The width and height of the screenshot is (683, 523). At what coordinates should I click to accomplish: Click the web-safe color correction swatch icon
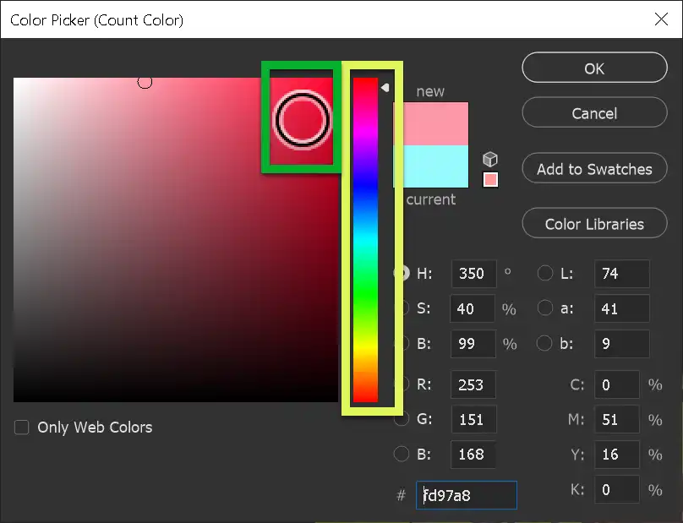click(x=490, y=181)
